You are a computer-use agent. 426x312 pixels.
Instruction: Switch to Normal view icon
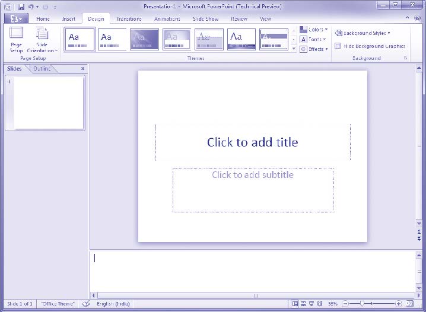pyautogui.click(x=295, y=304)
